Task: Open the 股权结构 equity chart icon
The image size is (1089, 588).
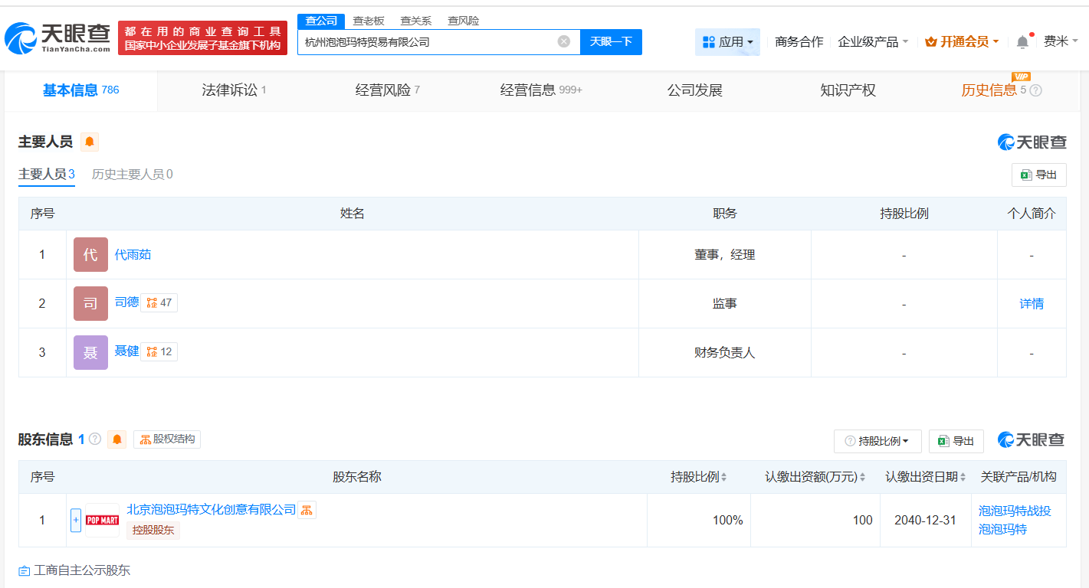Action: click(x=167, y=439)
